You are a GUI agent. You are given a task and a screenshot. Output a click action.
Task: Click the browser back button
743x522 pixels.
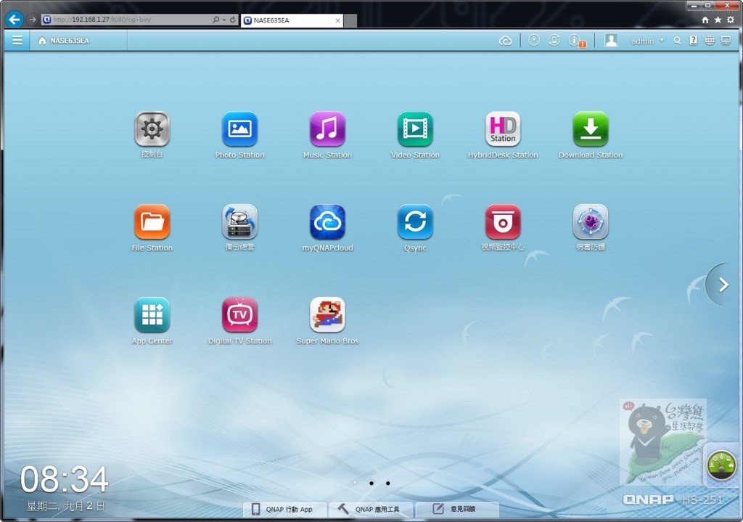click(15, 20)
